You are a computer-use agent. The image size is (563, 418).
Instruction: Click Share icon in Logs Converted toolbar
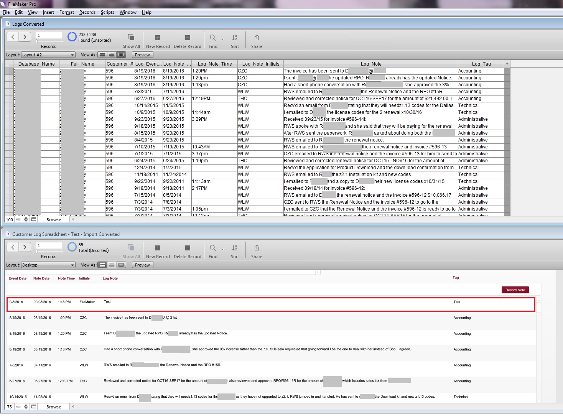[x=257, y=37]
